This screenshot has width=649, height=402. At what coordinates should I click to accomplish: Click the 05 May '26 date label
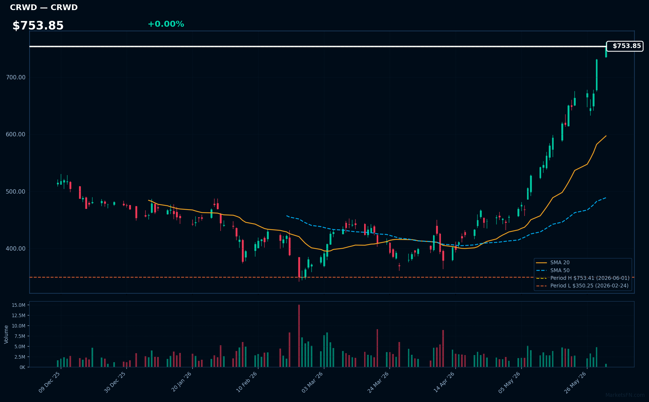click(509, 382)
